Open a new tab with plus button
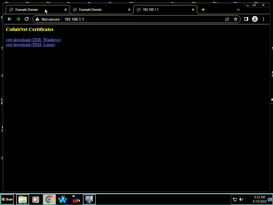This screenshot has height=205, width=273. coord(203,10)
